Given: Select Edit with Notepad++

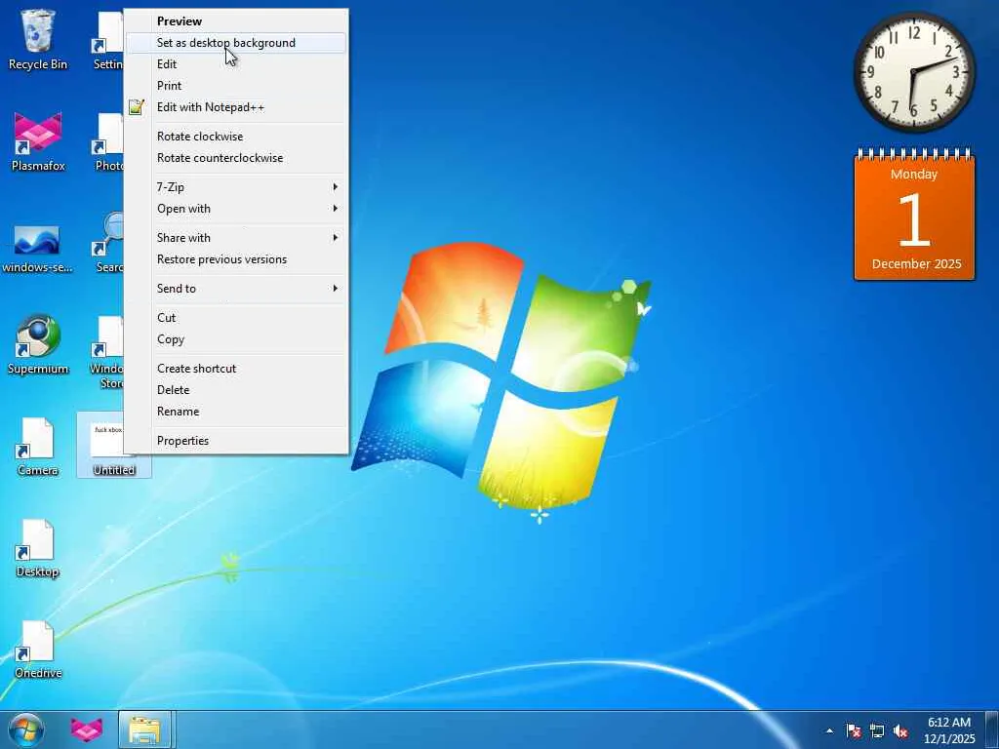Looking at the screenshot, I should [x=236, y=107].
